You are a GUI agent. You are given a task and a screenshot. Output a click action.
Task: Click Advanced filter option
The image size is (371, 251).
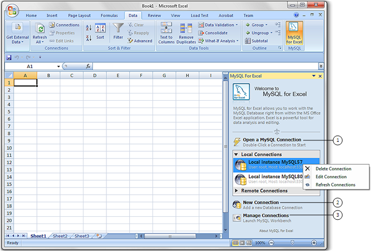click(140, 41)
